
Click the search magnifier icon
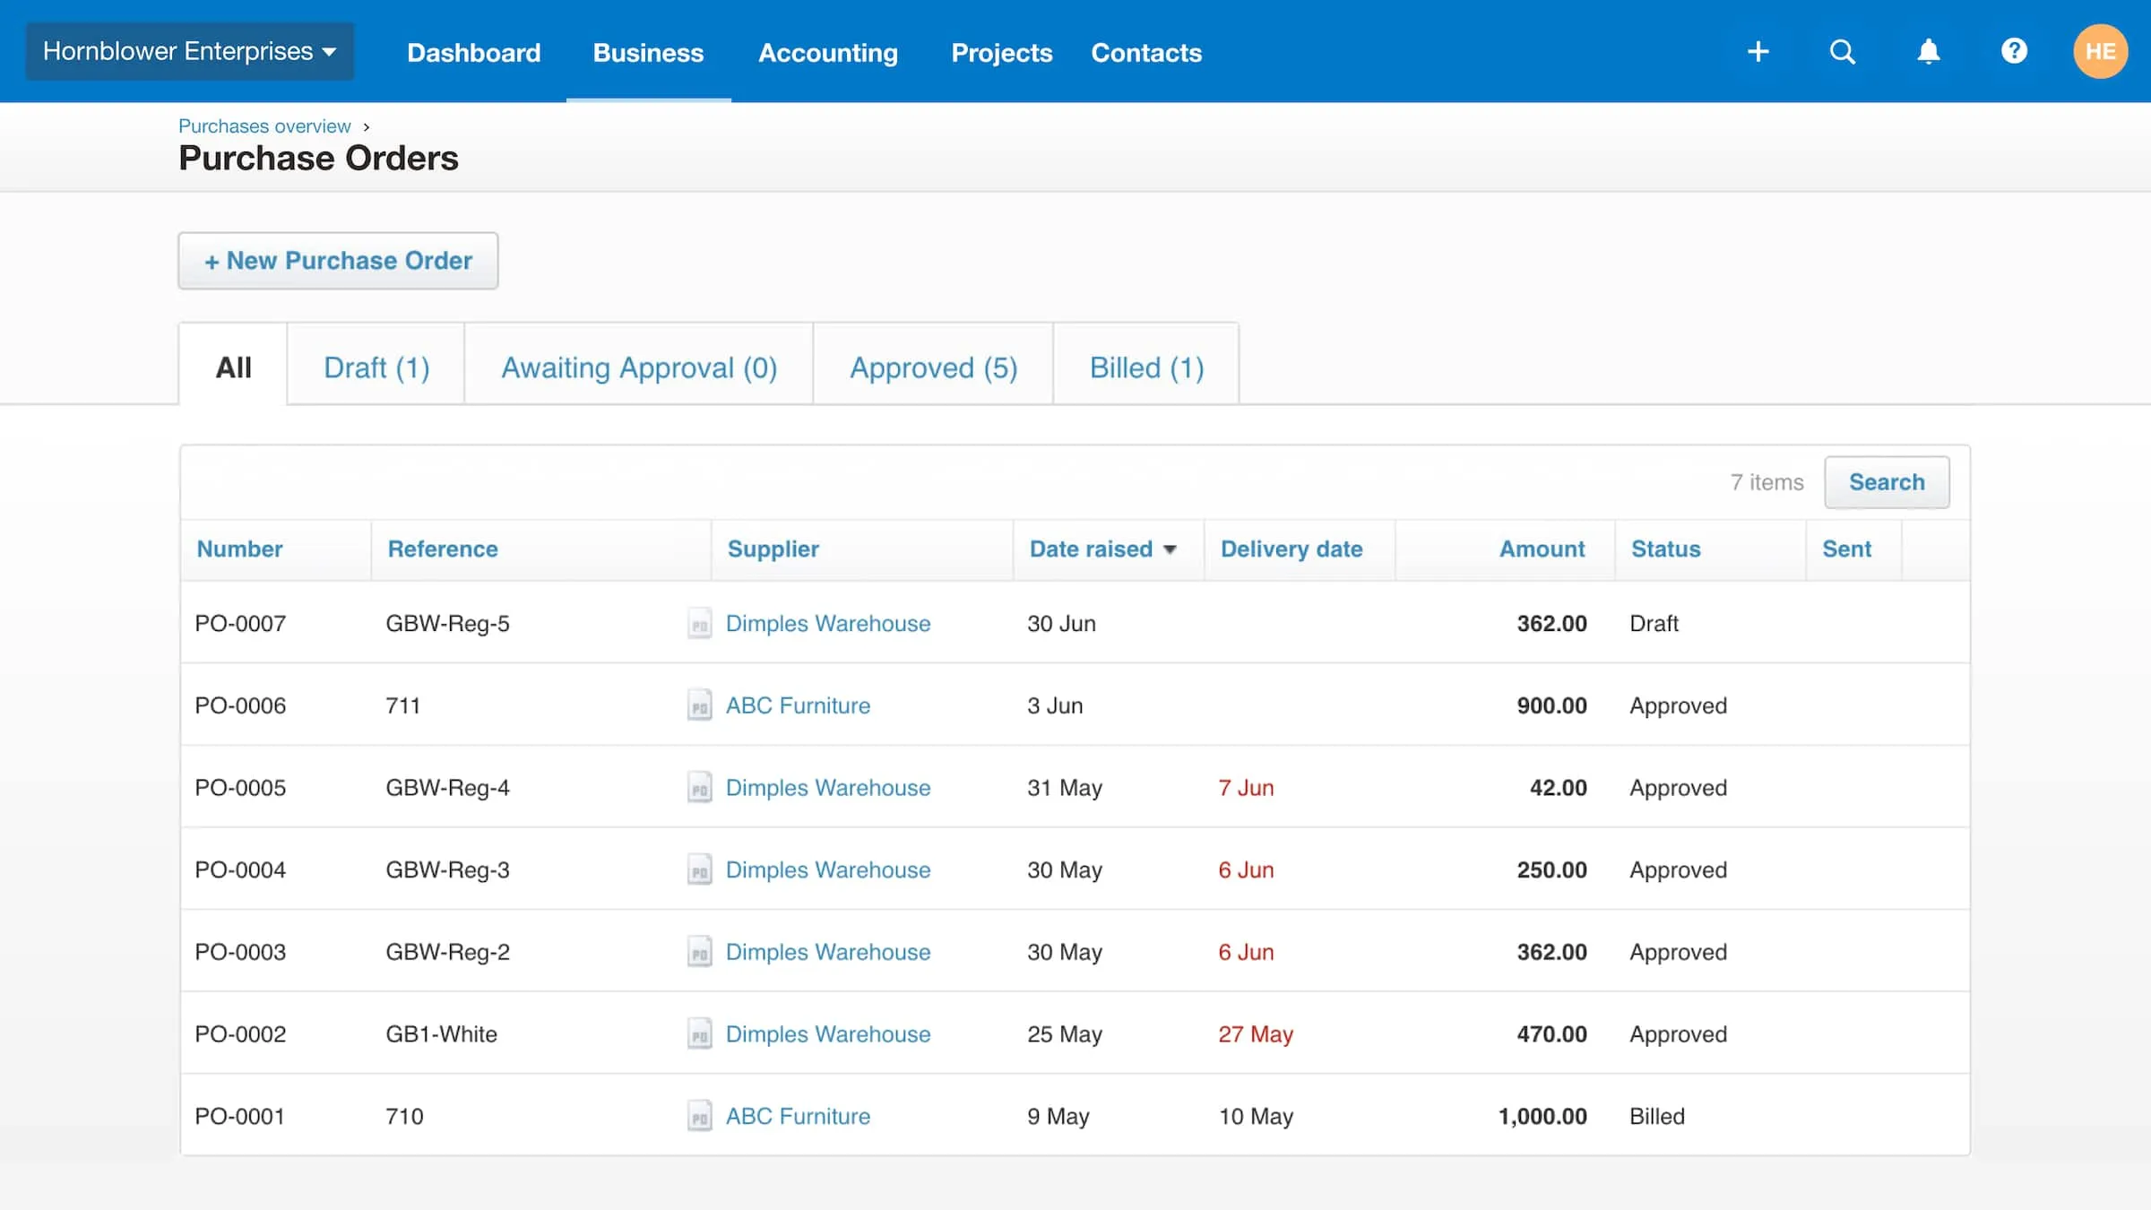pyautogui.click(x=1842, y=51)
